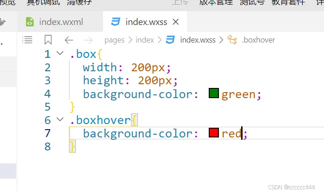Click the index.wxss breadcrumb file name
The height and width of the screenshot is (193, 324).
pos(198,40)
